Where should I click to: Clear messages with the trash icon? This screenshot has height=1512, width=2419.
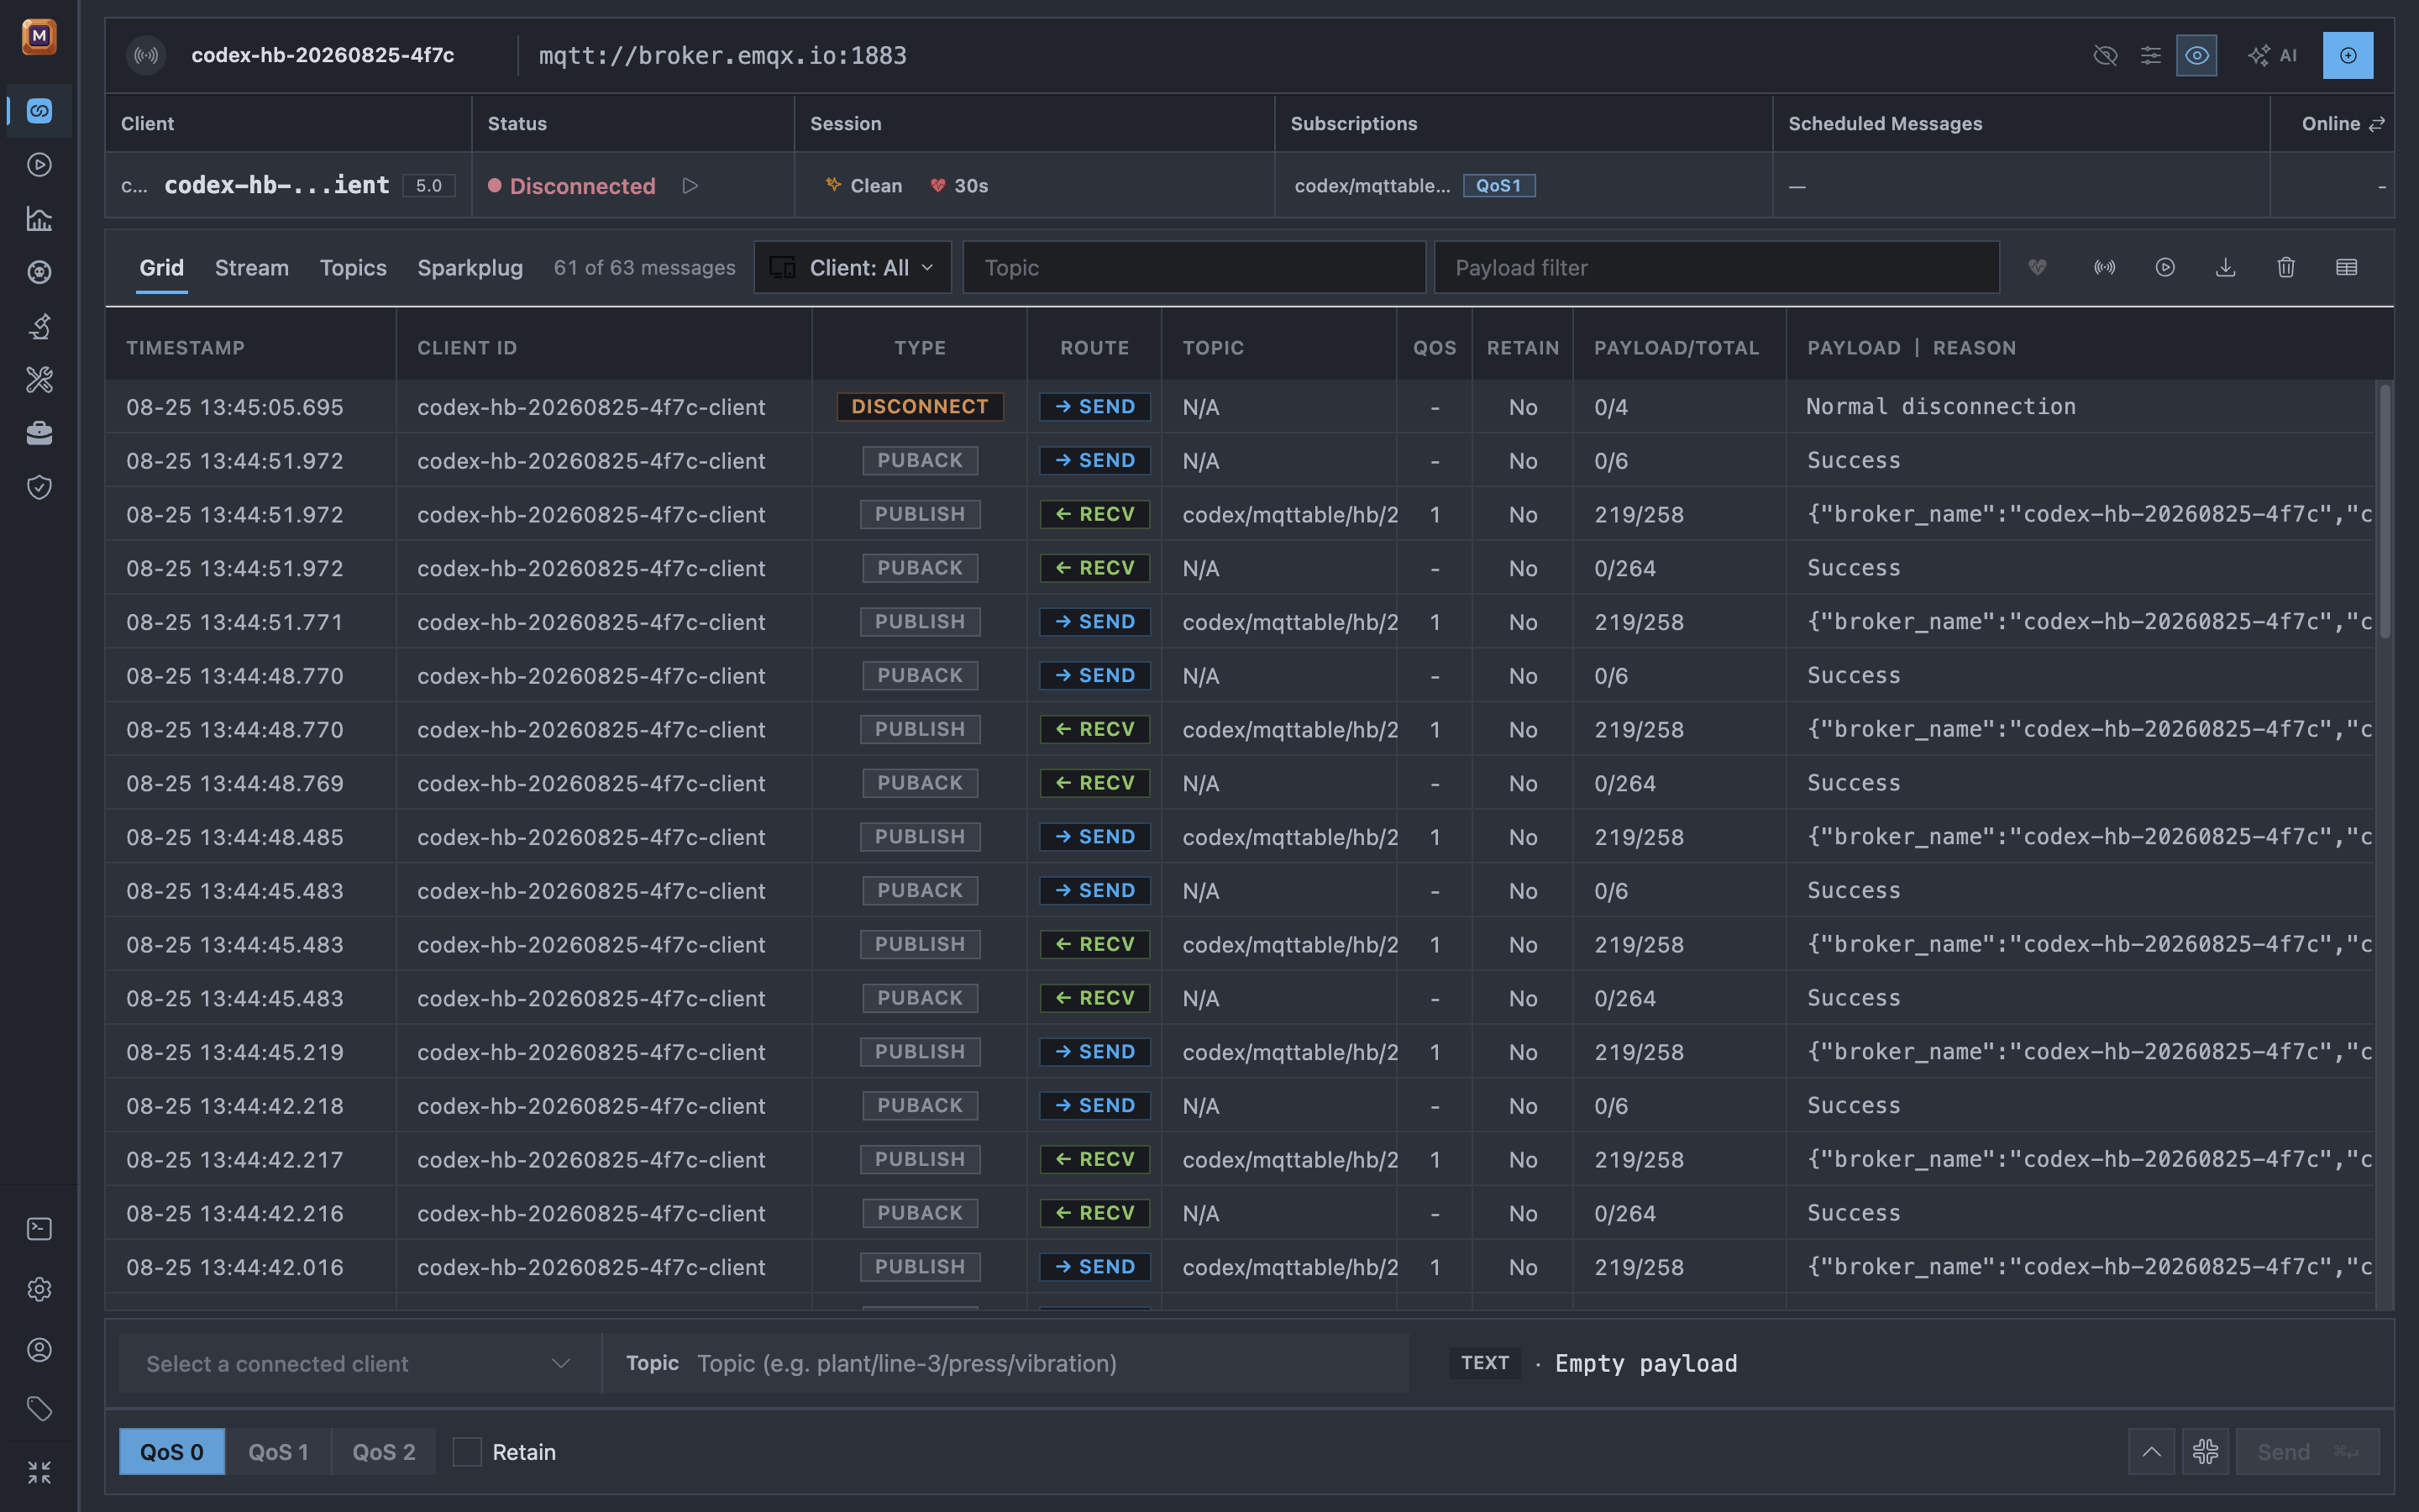pyautogui.click(x=2286, y=267)
